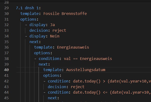Place cursor on 'Energieausweis' template value, line 36
The image size is (151, 102).
(x=73, y=47)
